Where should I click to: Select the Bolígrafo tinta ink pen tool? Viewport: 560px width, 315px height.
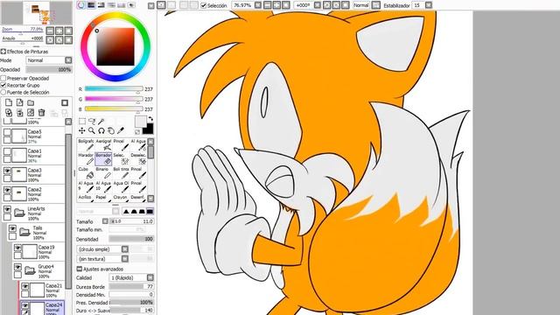tap(121, 172)
